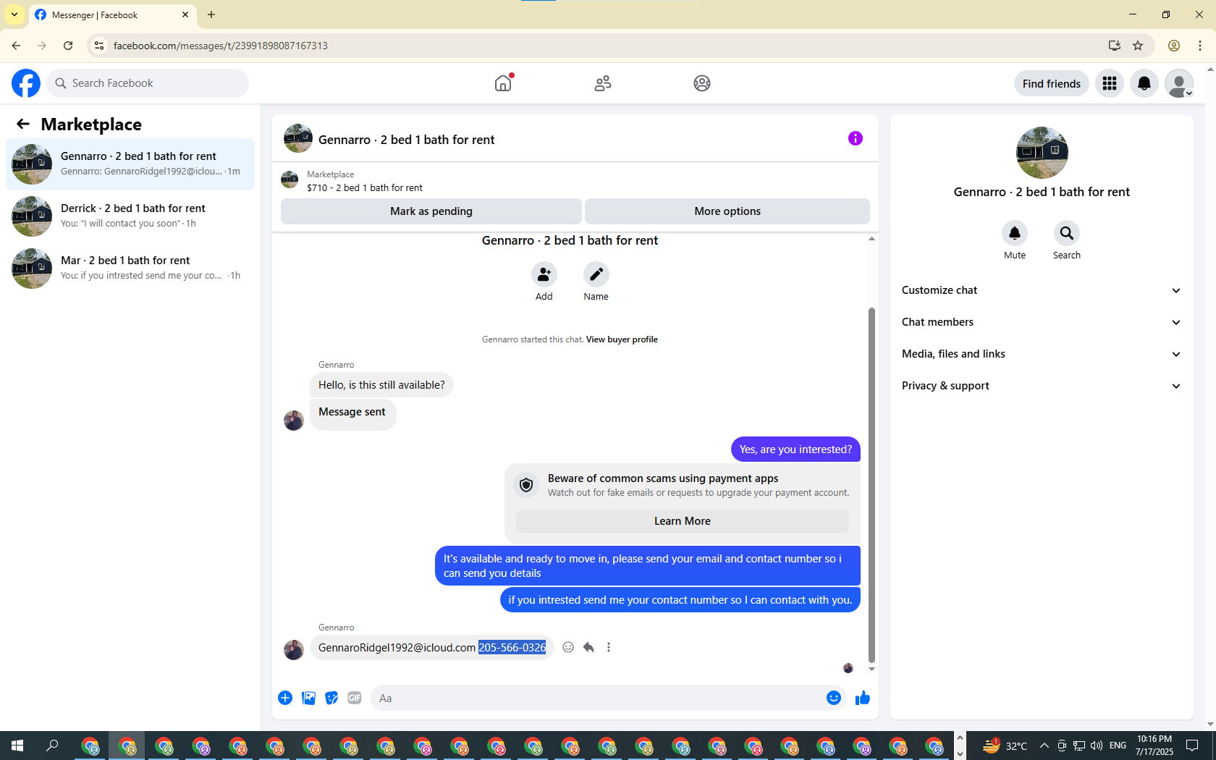Go back using the Marketplace back arrow
Viewport: 1216px width, 760px height.
tap(23, 124)
